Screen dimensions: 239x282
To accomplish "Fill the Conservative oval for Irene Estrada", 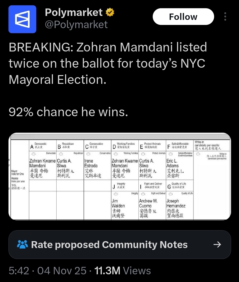I will [89, 153].
